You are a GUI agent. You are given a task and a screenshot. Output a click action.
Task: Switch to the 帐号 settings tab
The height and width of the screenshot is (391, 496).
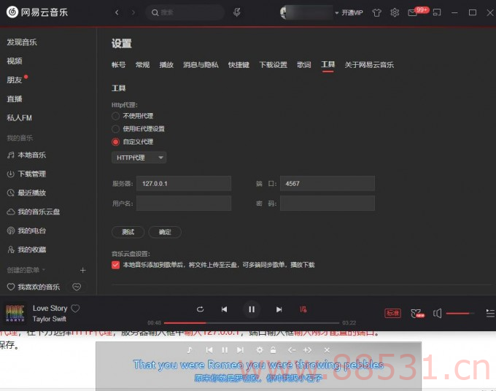point(119,65)
